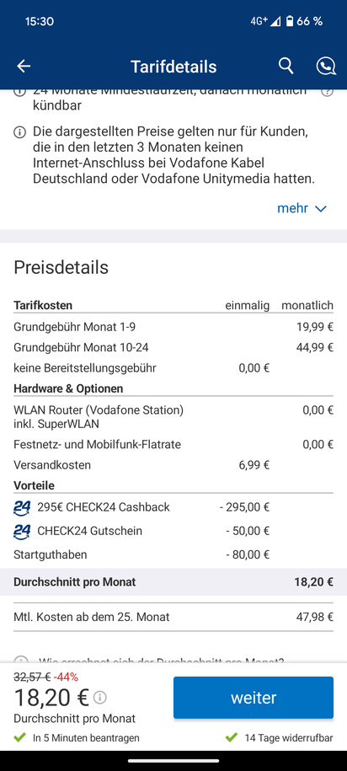Tap the phone support chat icon
The height and width of the screenshot is (771, 347).
326,67
